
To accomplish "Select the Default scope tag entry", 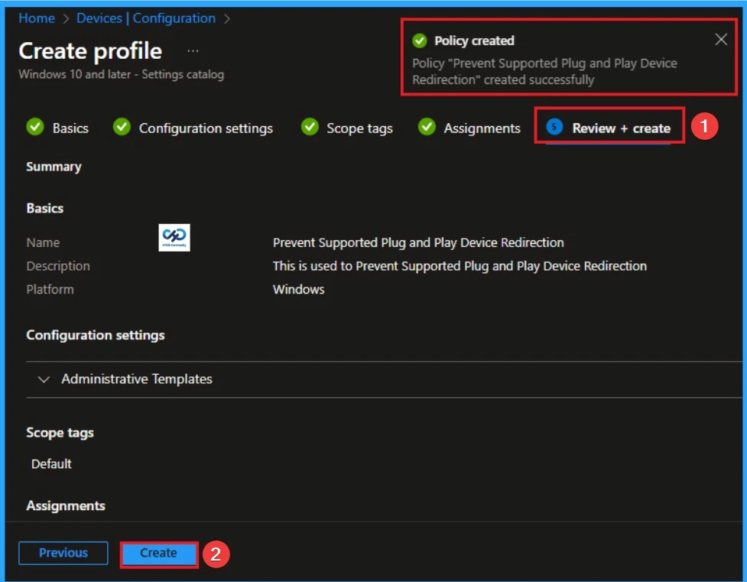I will pos(50,463).
